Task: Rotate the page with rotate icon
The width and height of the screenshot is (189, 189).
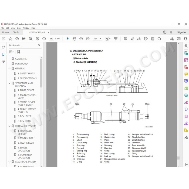Action: 159,39
